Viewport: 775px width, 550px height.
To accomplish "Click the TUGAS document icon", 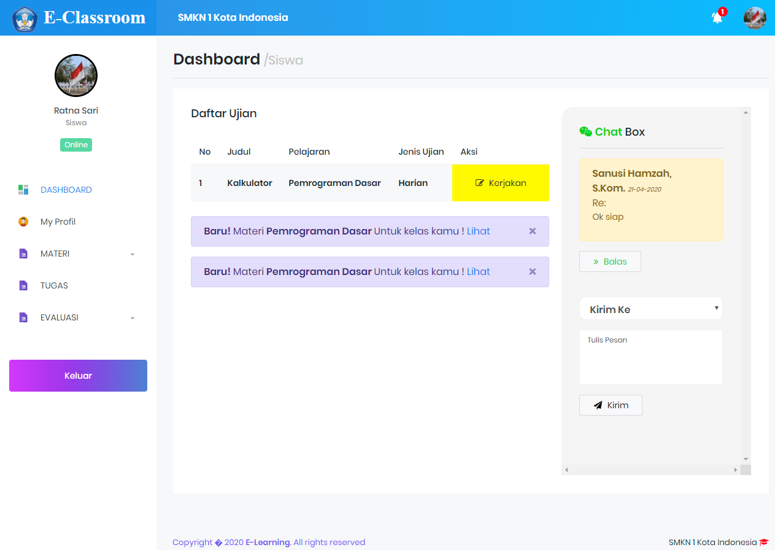I will click(23, 285).
